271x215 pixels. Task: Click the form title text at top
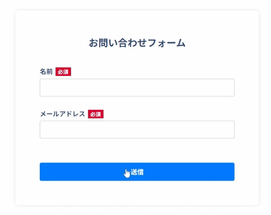click(x=137, y=43)
